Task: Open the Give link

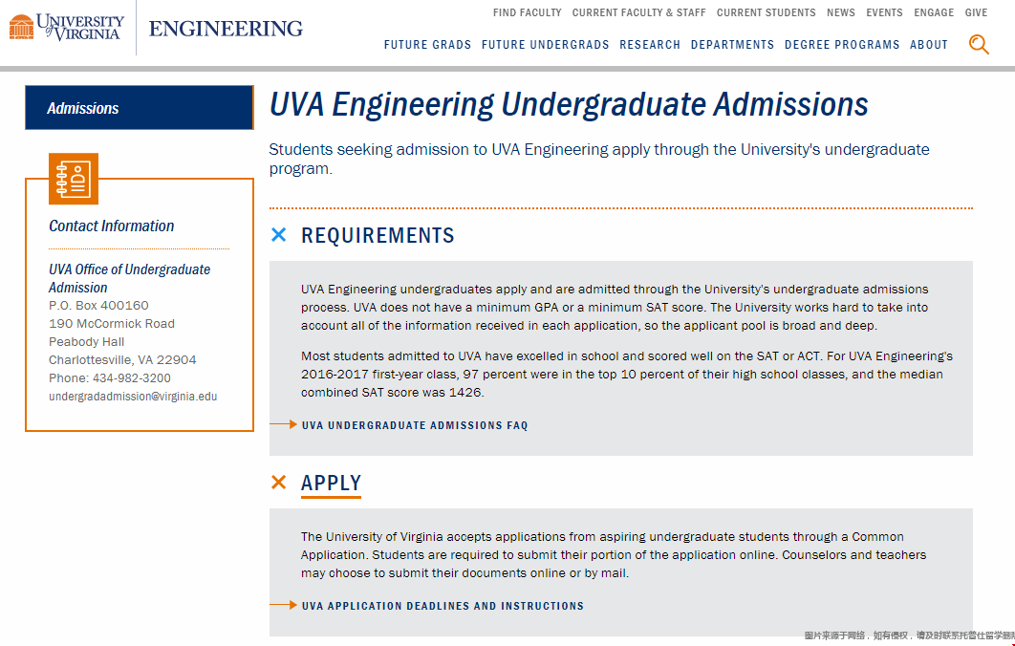Action: click(x=976, y=13)
